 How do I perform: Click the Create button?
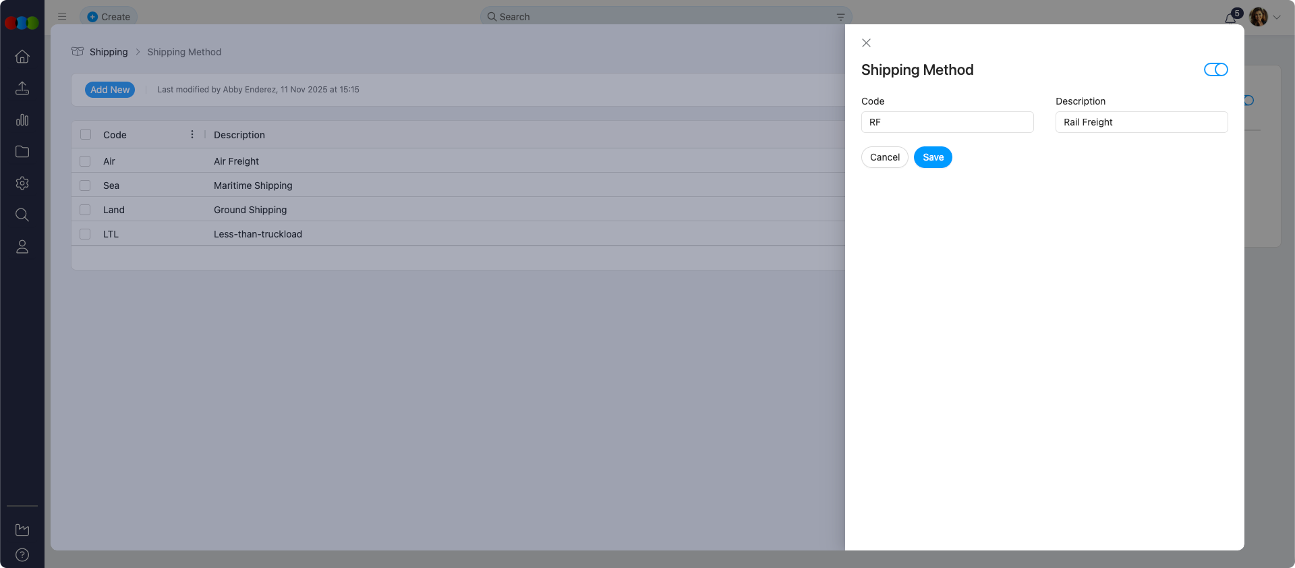(x=109, y=17)
